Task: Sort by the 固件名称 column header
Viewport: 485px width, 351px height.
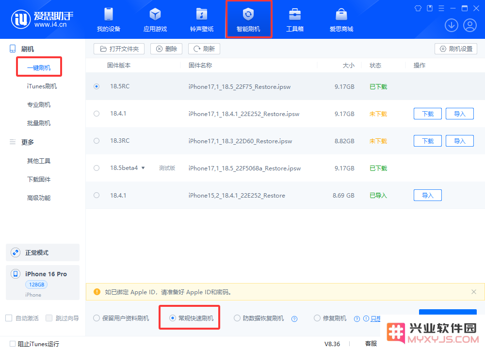Action: (x=200, y=66)
